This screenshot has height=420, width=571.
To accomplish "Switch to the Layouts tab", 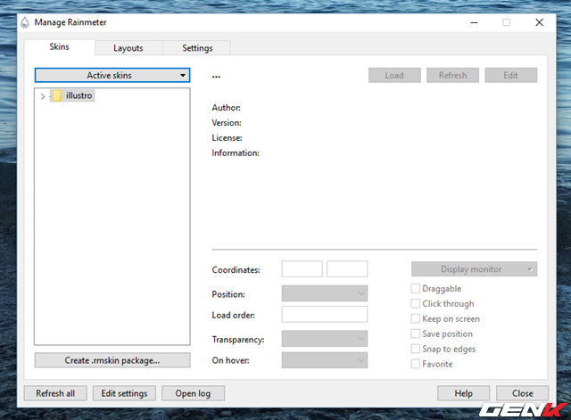I will tap(128, 48).
